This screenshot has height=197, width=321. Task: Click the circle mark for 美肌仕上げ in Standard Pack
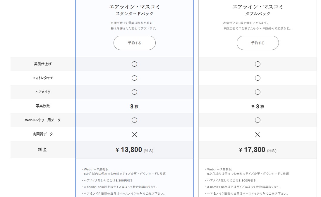click(x=134, y=64)
